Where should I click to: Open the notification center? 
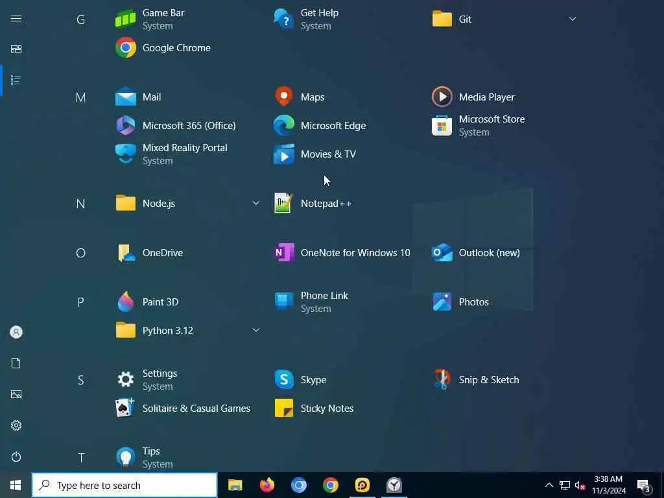(644, 485)
